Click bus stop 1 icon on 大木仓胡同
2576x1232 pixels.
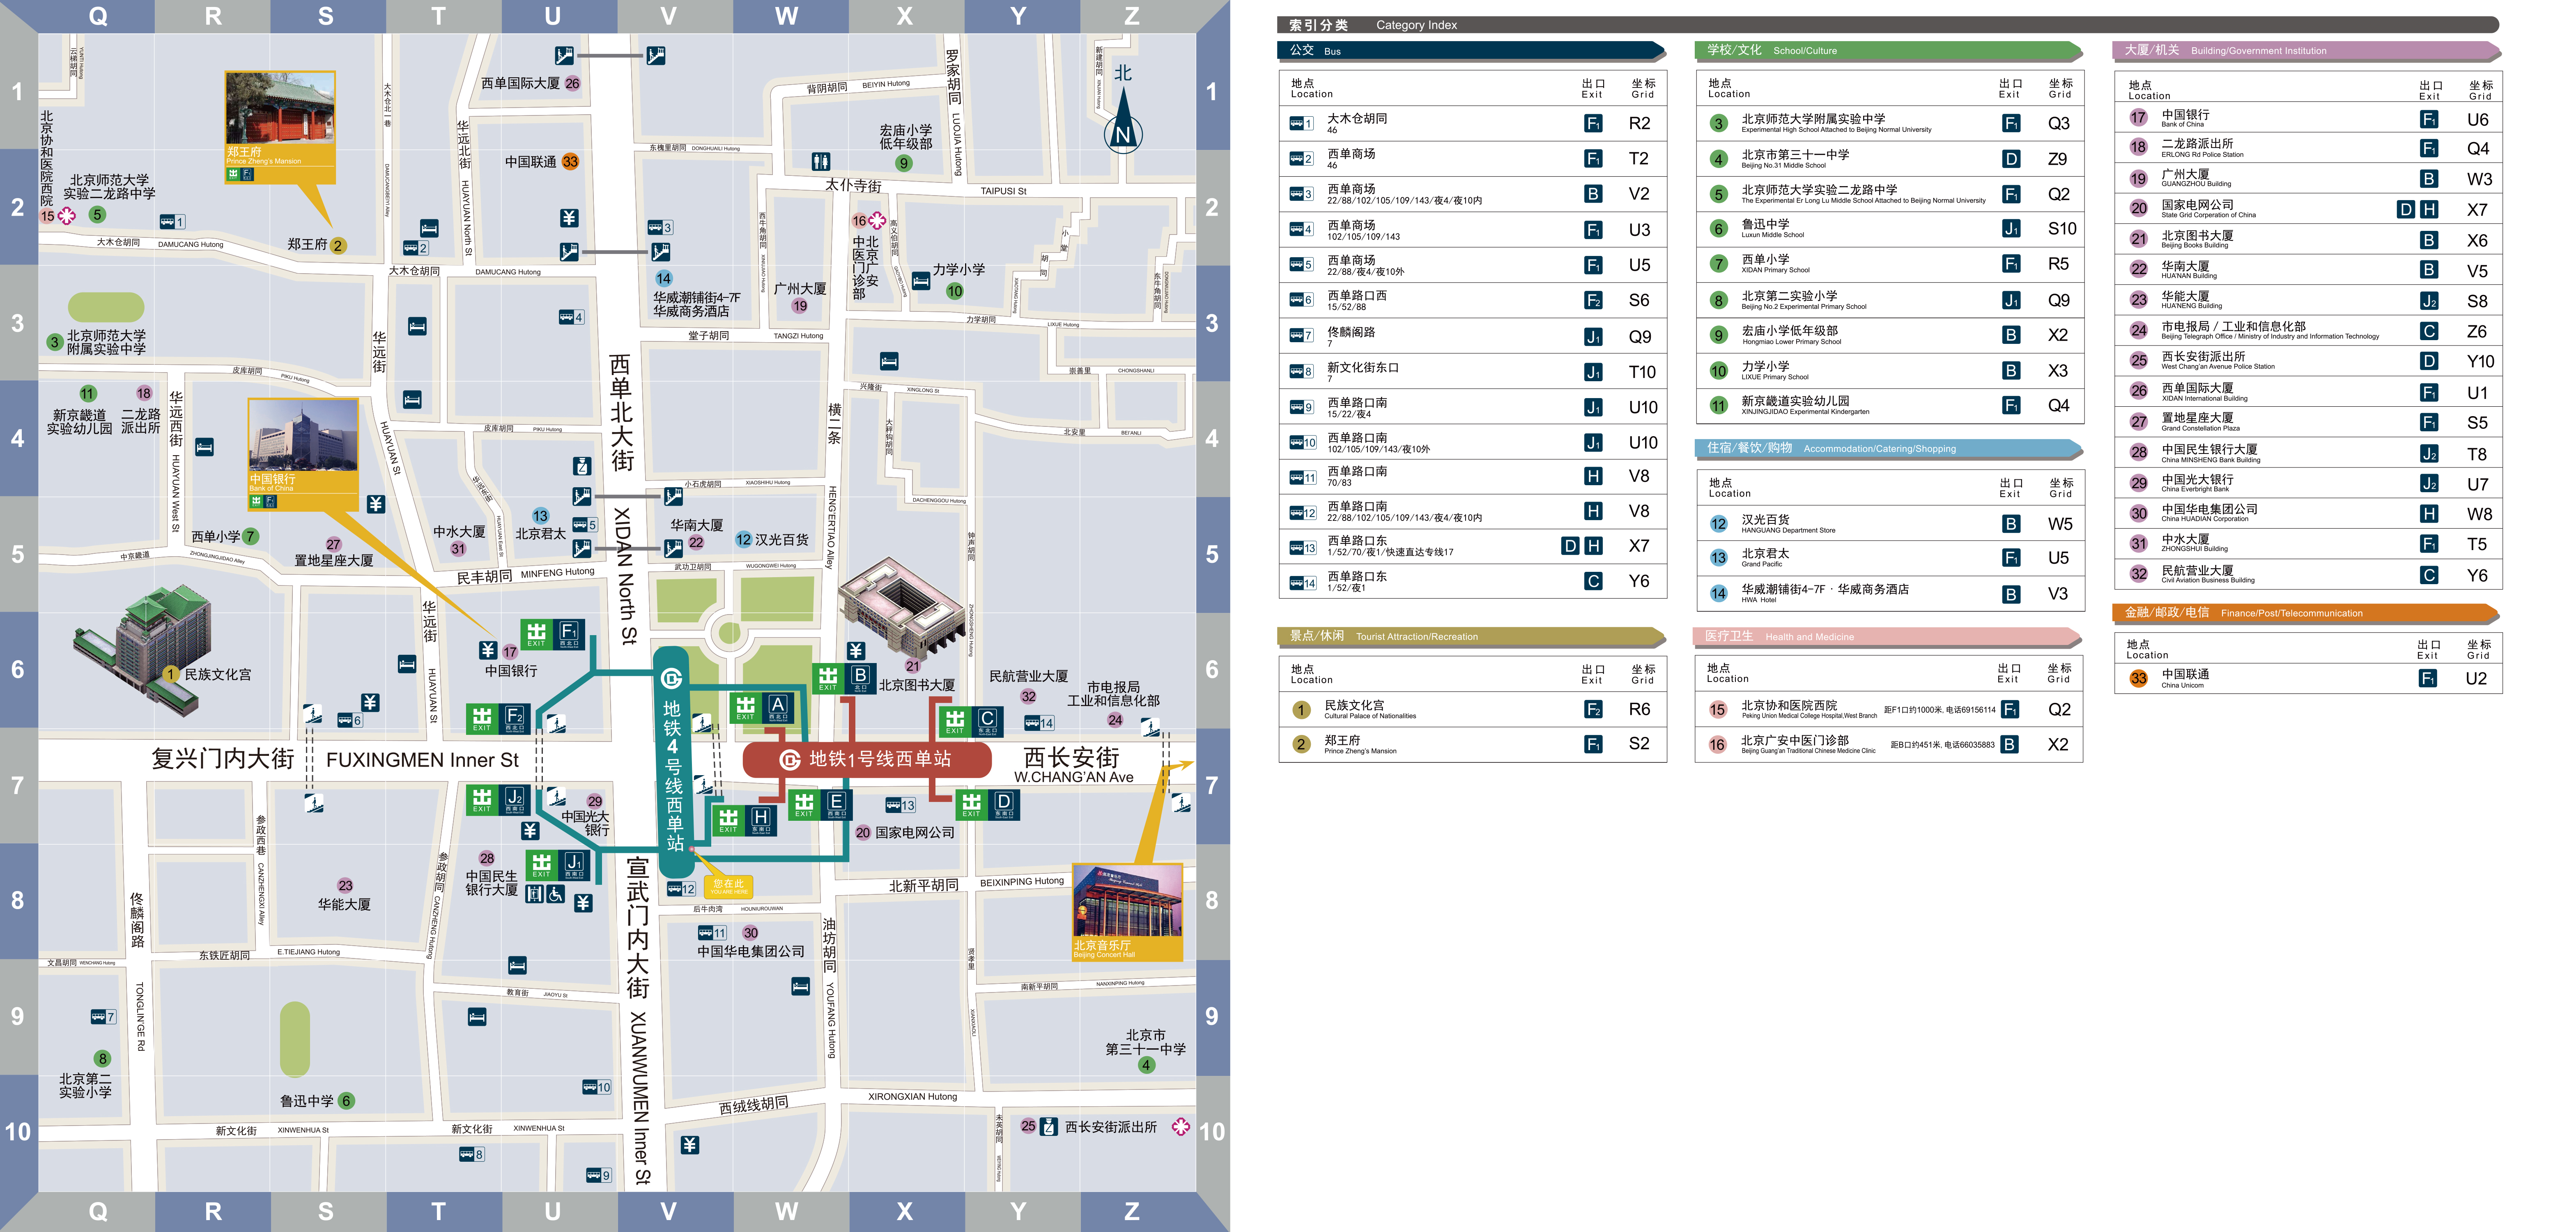tap(172, 222)
